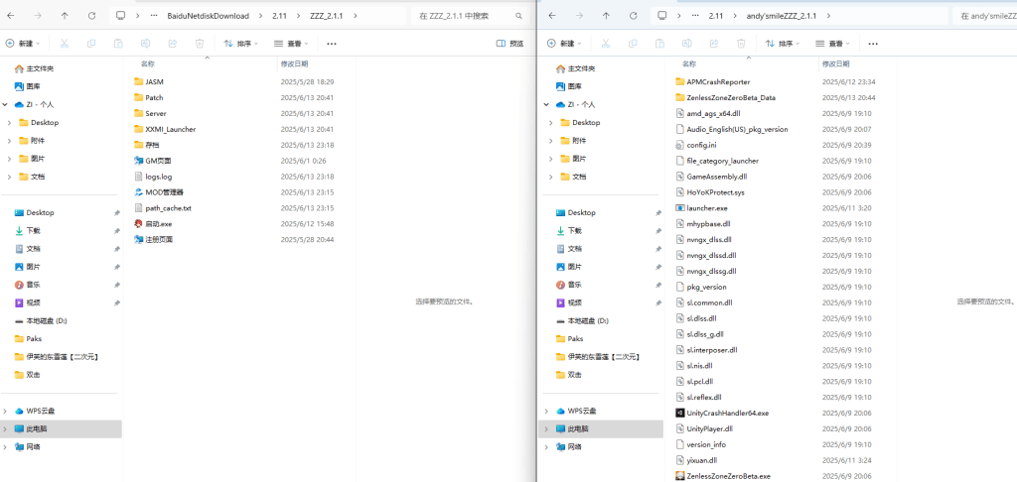Viewport: 1017px width, 482px height.
Task: Go up one level in andy'smileZZZ window
Action: pyautogui.click(x=606, y=16)
